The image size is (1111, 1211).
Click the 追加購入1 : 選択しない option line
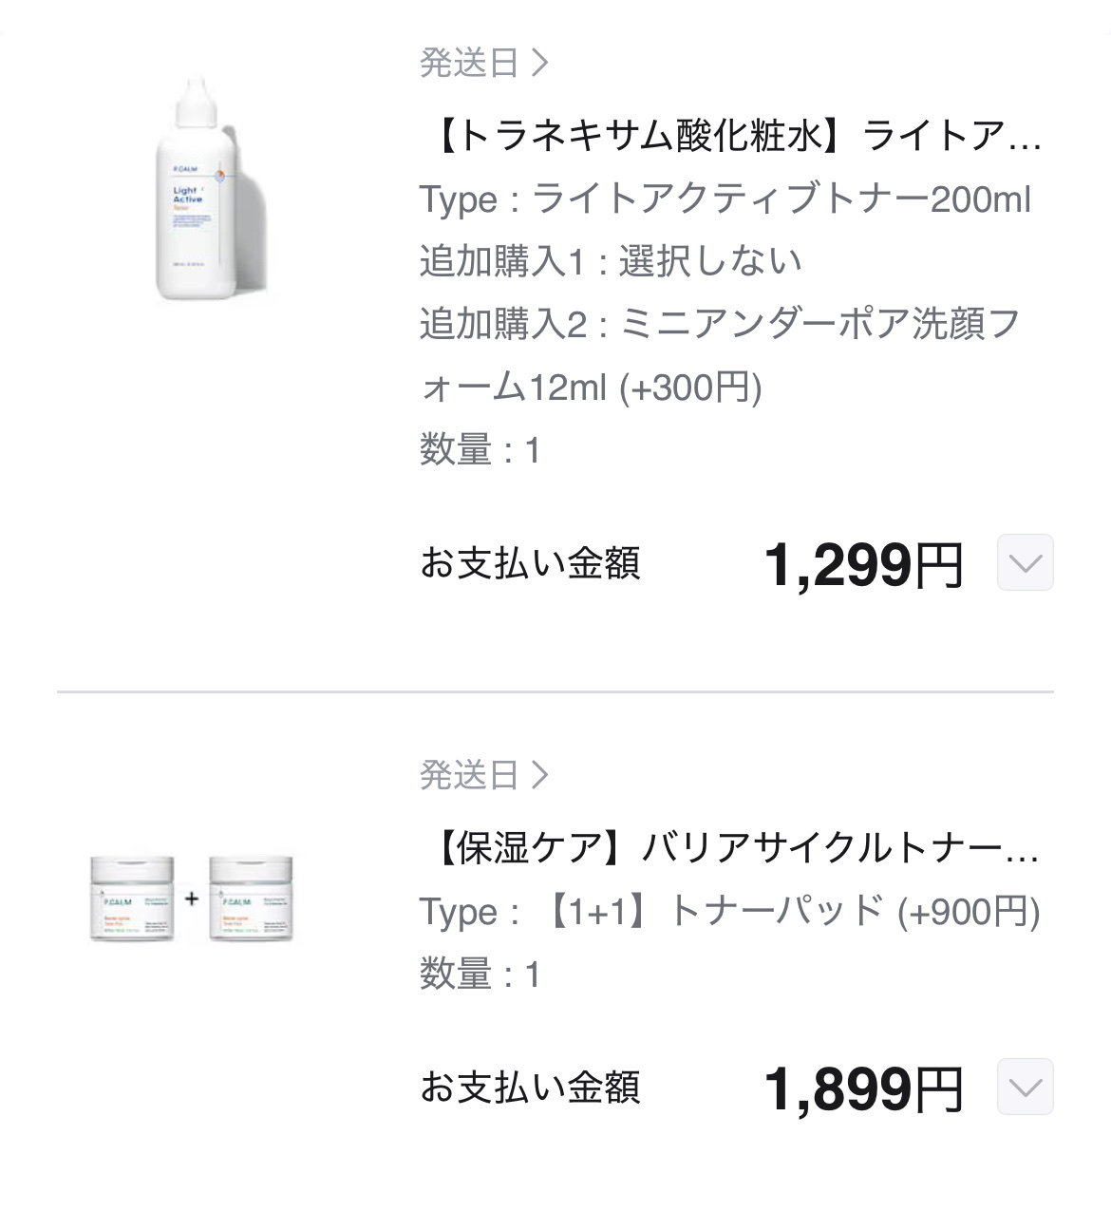click(x=611, y=262)
